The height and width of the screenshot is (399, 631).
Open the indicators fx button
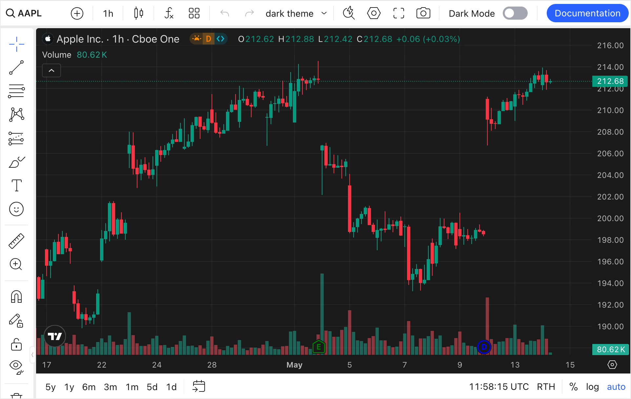[169, 13]
